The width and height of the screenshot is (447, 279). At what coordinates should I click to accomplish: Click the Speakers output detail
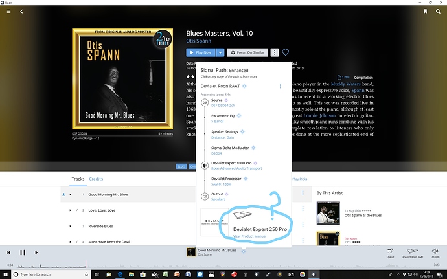[218, 199]
